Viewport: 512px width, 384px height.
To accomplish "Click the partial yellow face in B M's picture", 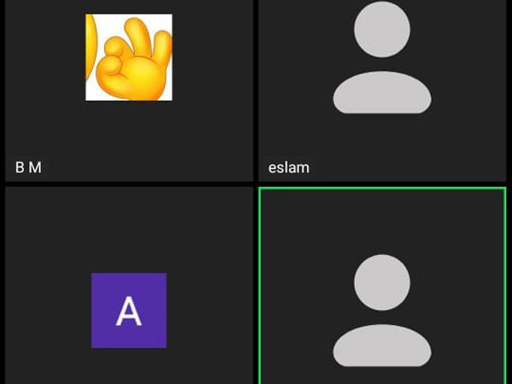I will (x=90, y=47).
